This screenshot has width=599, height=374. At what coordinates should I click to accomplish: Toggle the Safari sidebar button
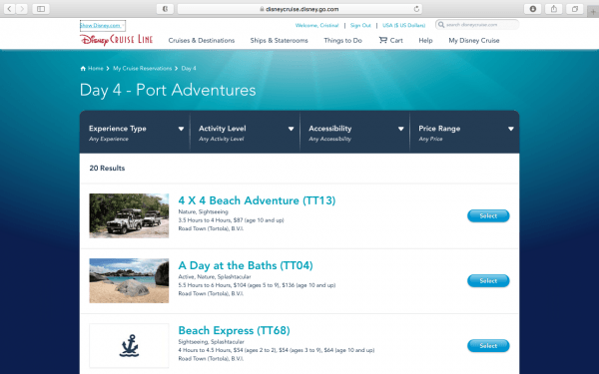(x=41, y=9)
